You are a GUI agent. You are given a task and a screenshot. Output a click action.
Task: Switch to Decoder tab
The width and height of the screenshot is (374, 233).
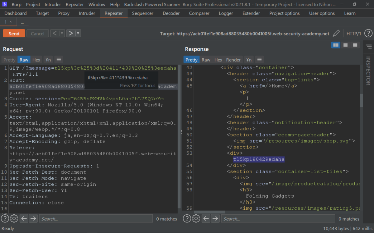(x=171, y=13)
